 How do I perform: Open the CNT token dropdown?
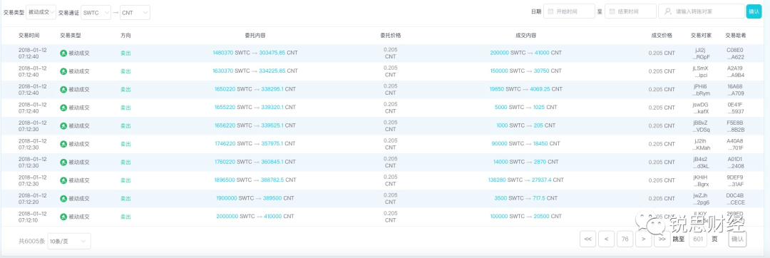(x=135, y=13)
